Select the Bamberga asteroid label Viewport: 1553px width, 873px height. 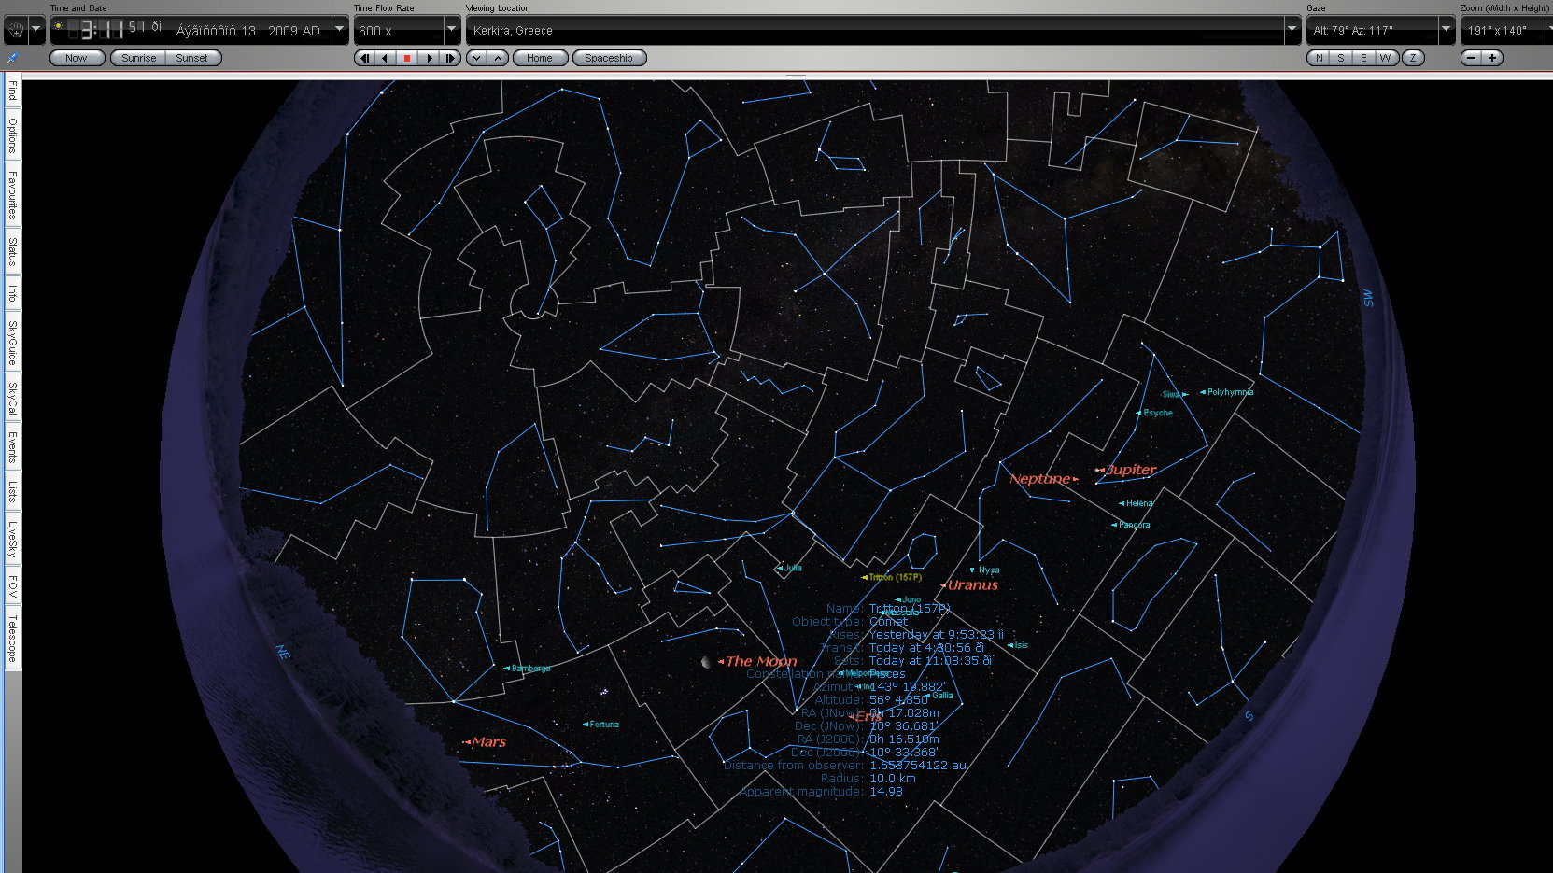(530, 669)
